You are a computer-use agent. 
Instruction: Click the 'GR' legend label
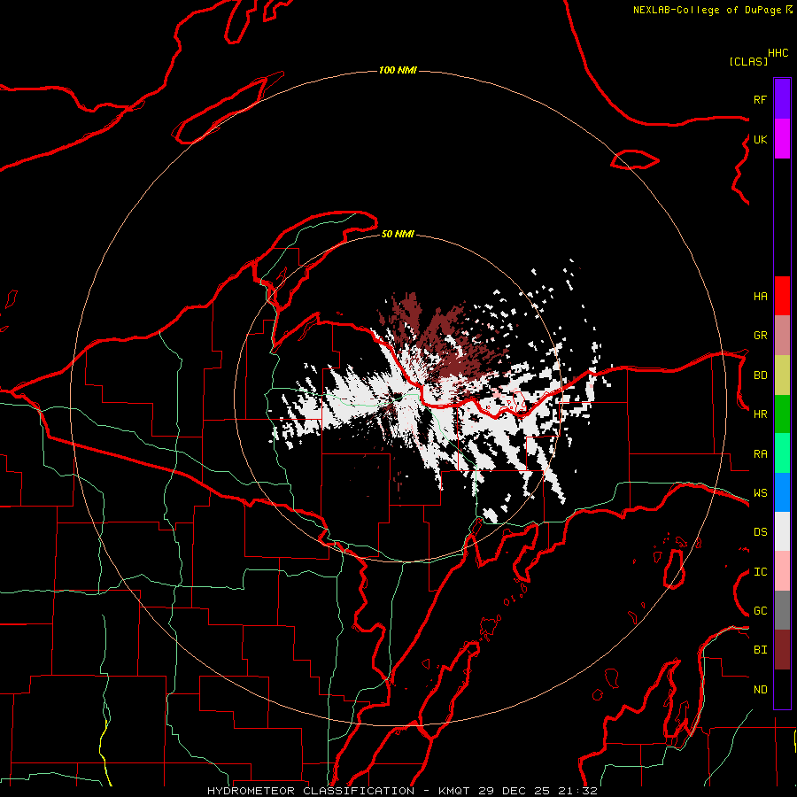click(x=760, y=336)
